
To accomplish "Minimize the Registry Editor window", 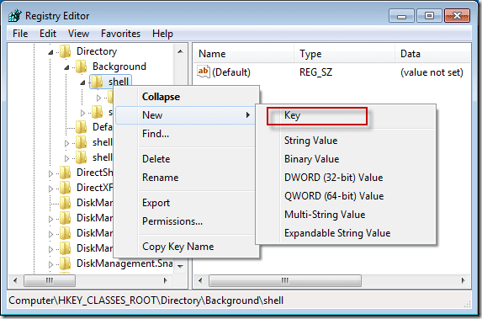I will click(x=401, y=16).
